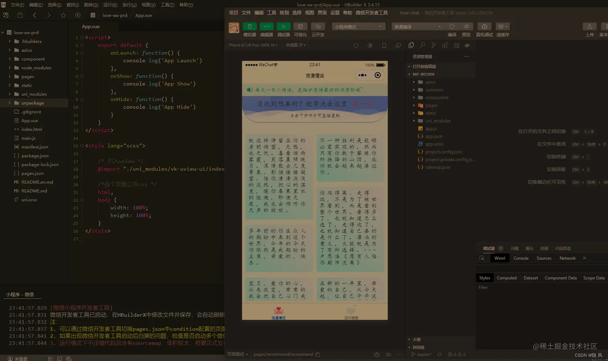Open the iPhone 6/7/8 Plus device dropdown
This screenshot has height=361, width=608.
[253, 45]
